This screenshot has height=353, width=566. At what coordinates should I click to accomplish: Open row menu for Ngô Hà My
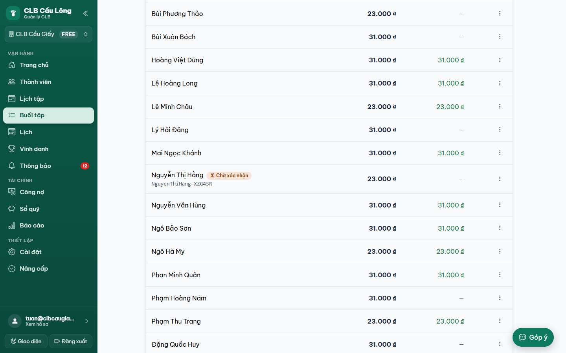tap(500, 251)
